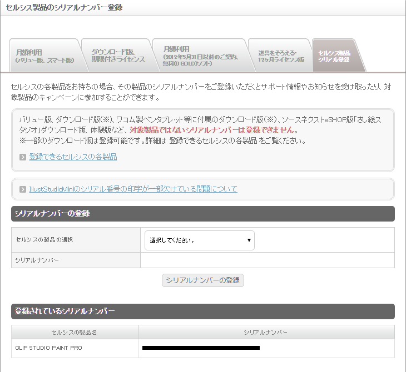Open the 登録できるセルシスの各製品 link
Screen dimensions: 406x372
(x=73, y=157)
